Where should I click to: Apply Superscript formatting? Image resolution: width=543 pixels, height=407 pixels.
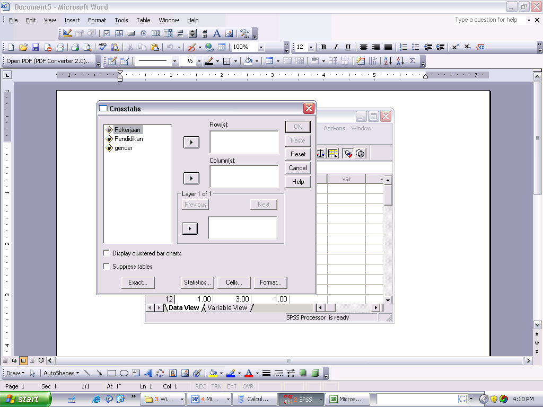click(456, 47)
